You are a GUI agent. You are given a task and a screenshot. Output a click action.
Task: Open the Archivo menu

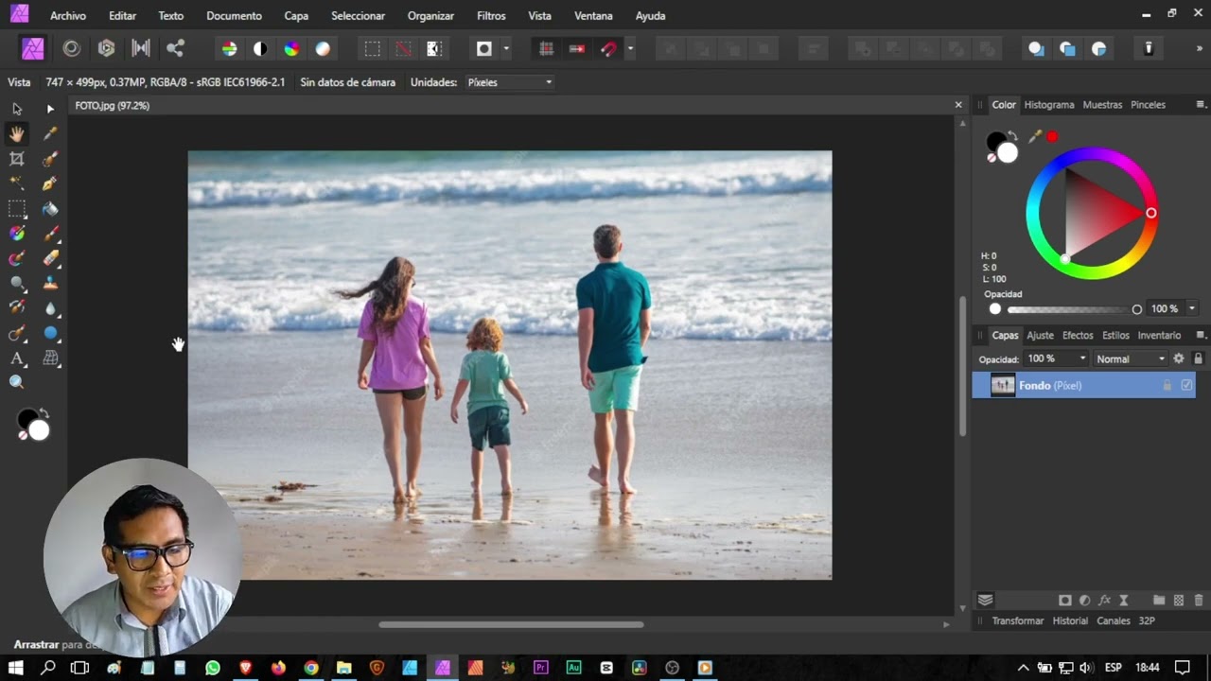point(68,16)
